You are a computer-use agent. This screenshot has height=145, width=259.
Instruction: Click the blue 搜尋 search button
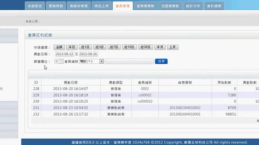(x=161, y=61)
